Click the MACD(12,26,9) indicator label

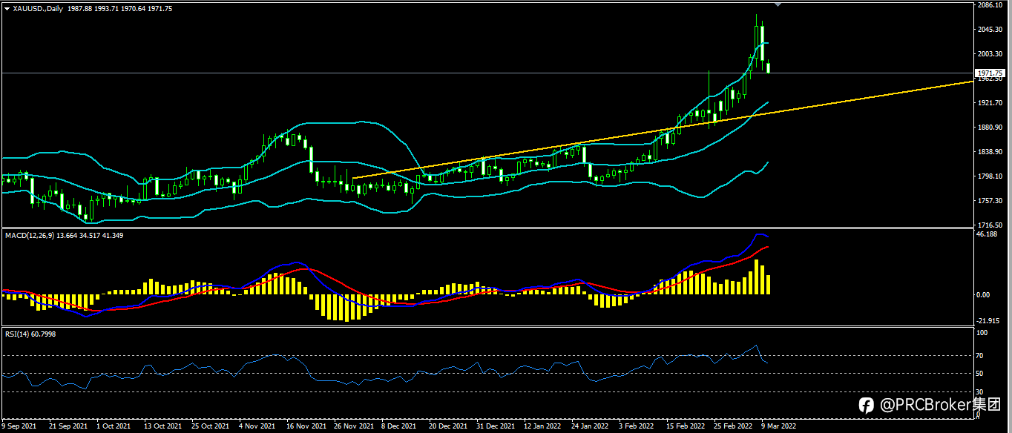pos(29,235)
